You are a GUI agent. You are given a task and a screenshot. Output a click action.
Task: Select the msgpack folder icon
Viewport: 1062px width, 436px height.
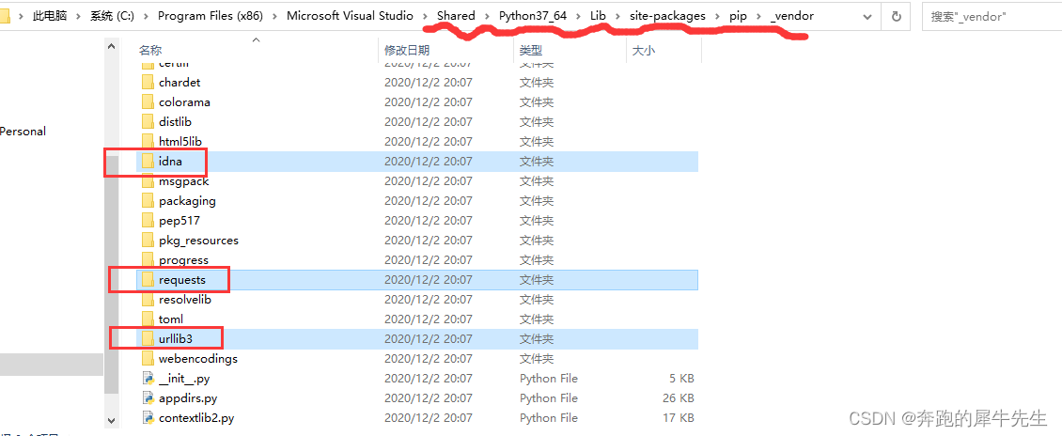click(148, 181)
